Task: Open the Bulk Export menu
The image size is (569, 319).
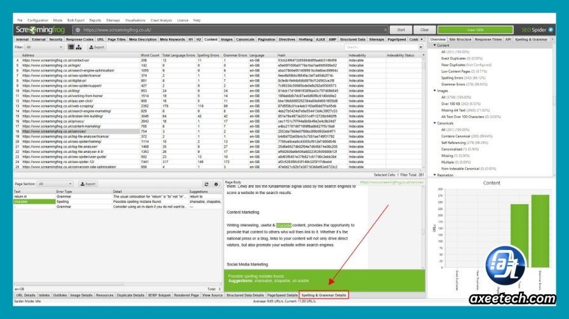Action: 76,20
